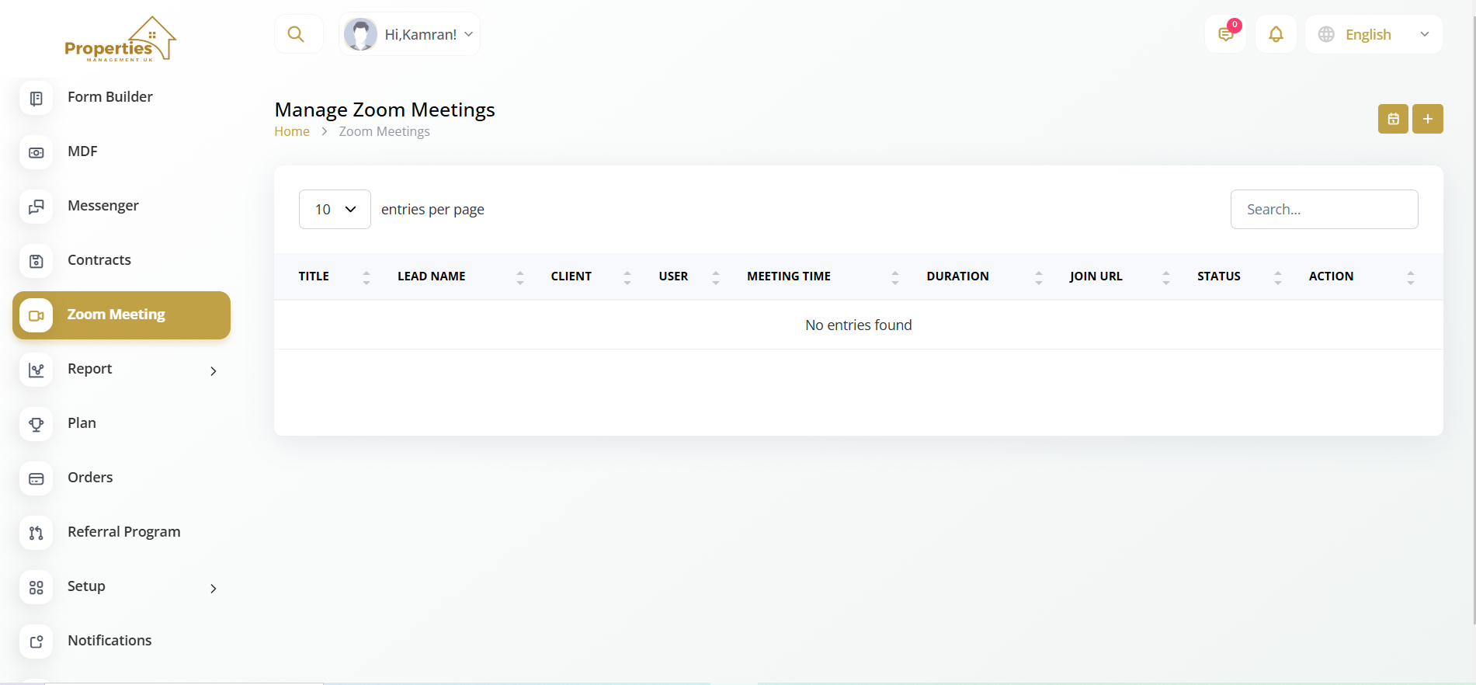The width and height of the screenshot is (1476, 685).
Task: Expand the Report submenu arrow
Action: [x=214, y=371]
